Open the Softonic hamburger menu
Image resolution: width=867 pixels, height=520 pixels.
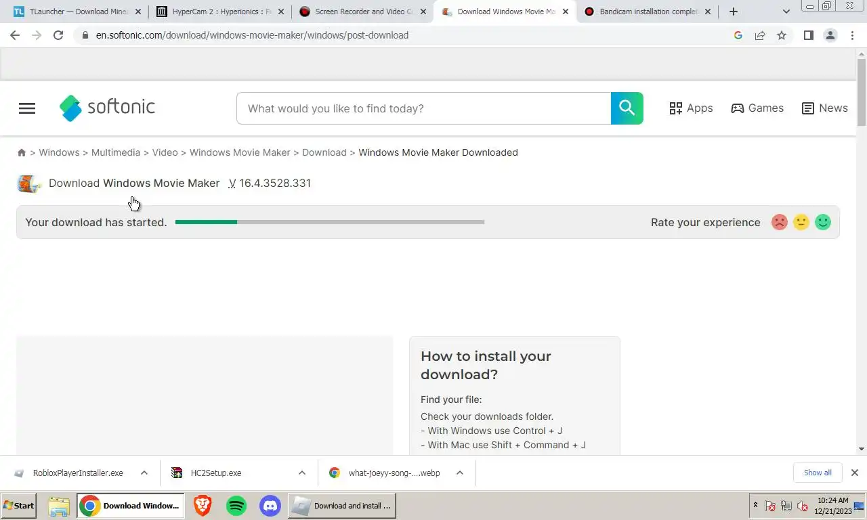click(27, 108)
